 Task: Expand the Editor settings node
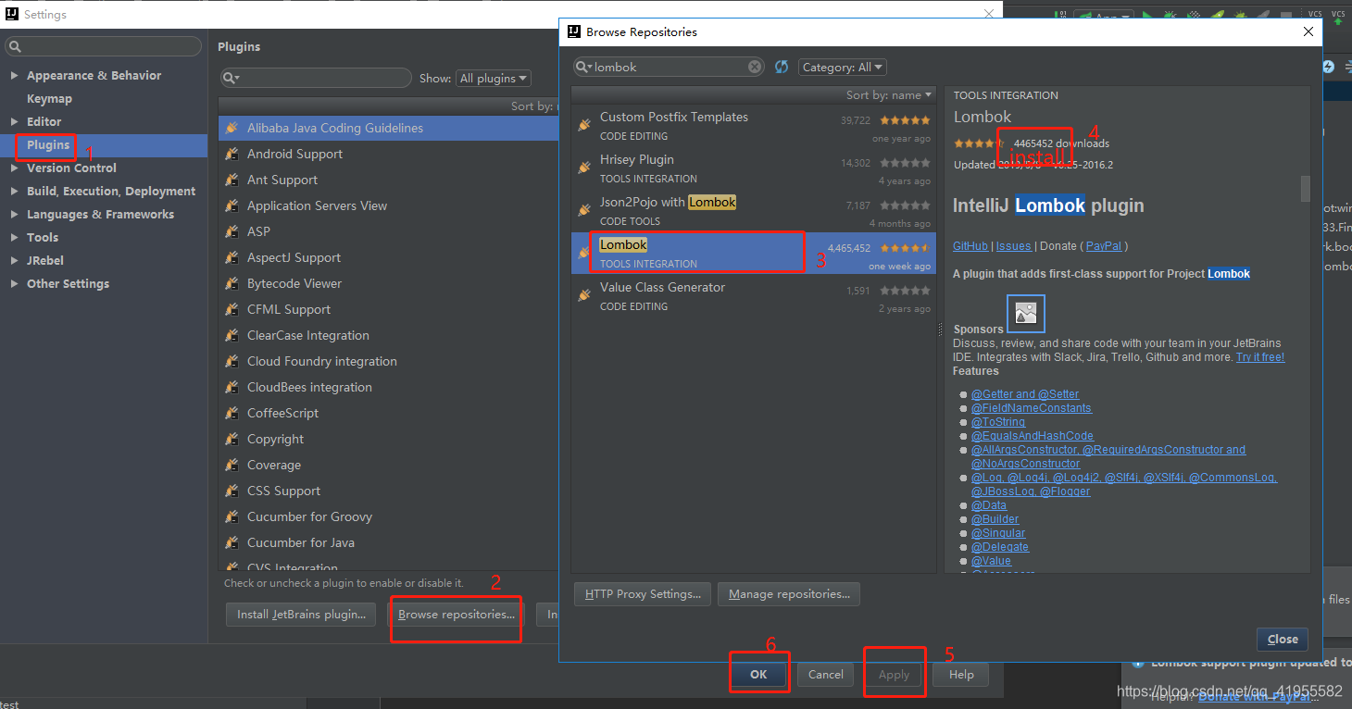pos(14,122)
